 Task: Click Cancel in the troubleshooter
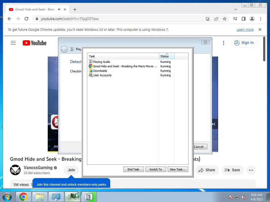tap(200, 147)
